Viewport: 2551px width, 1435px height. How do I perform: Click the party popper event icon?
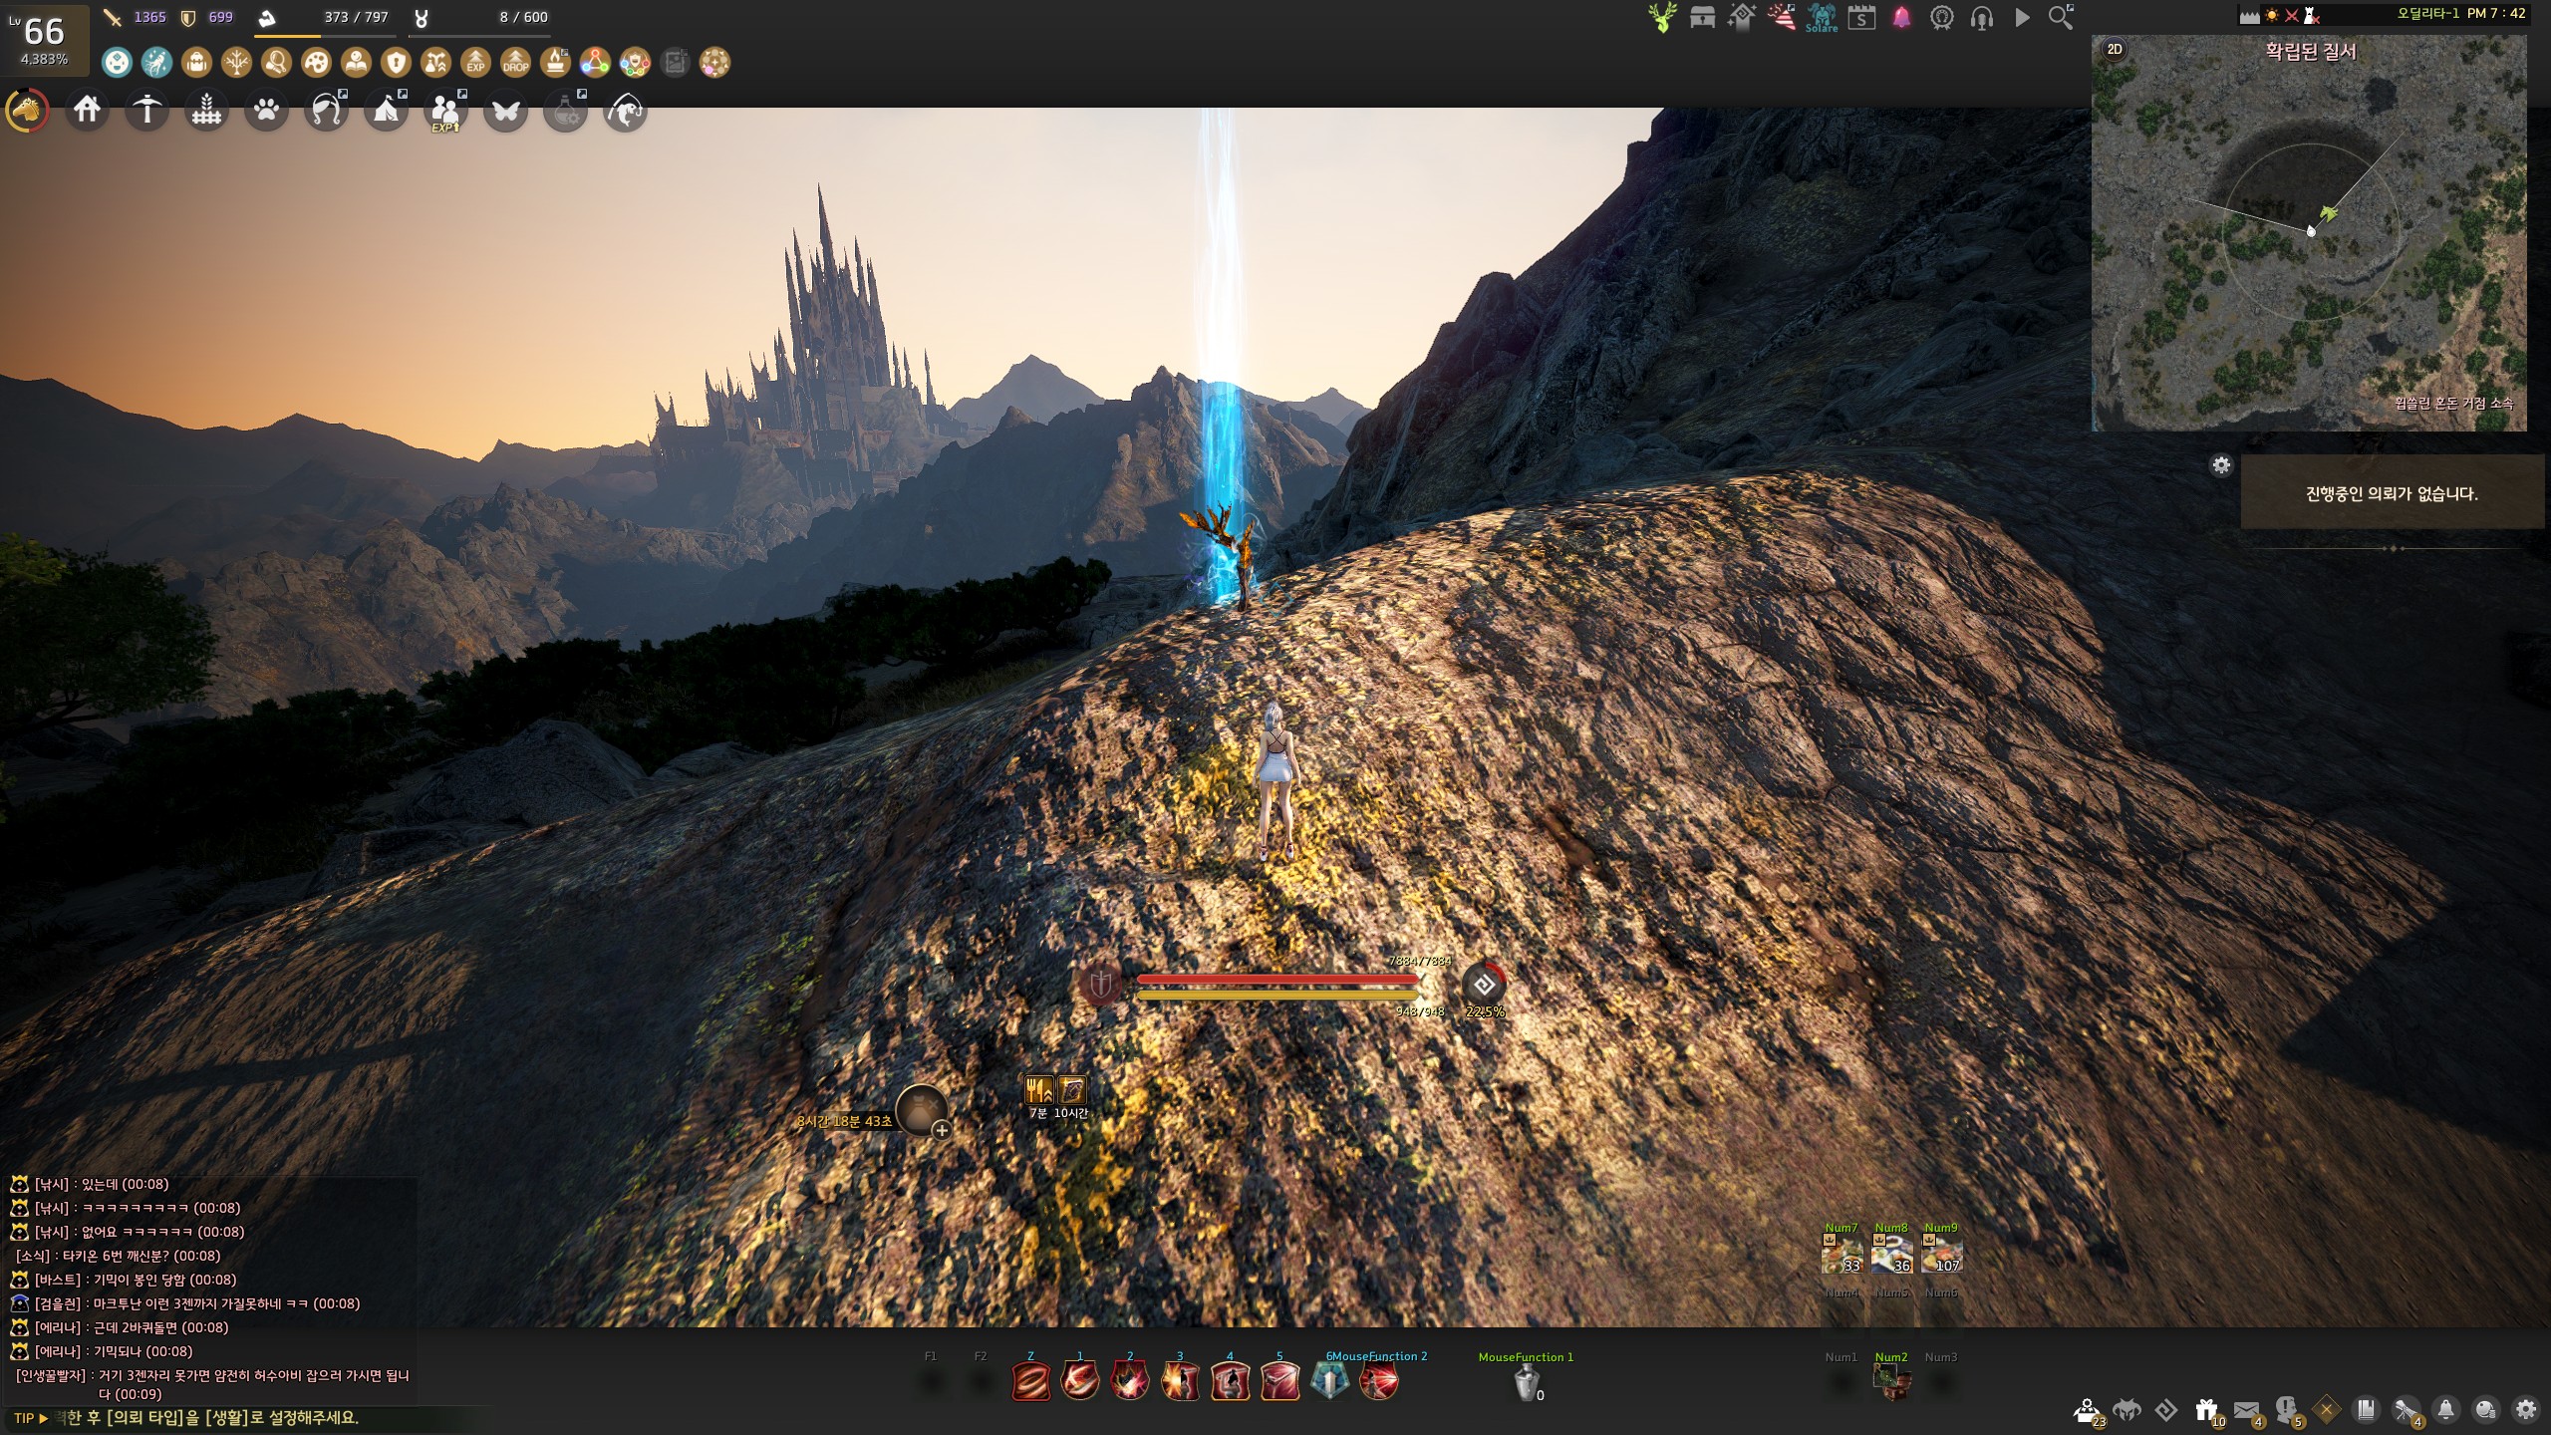click(x=1782, y=17)
